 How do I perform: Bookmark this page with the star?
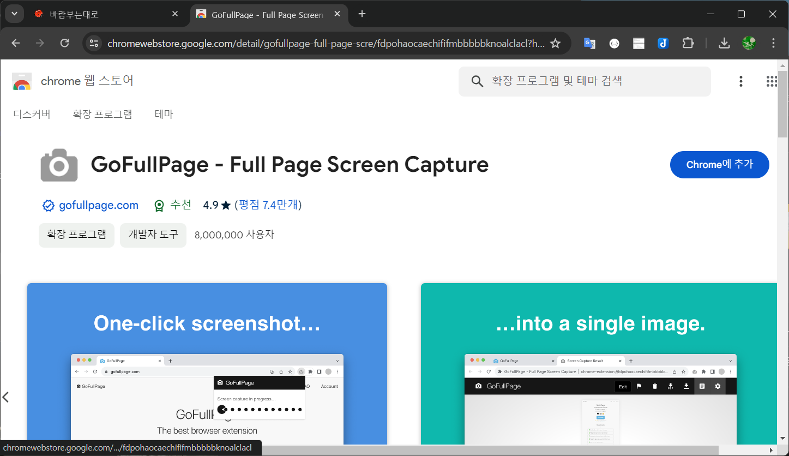click(x=555, y=43)
